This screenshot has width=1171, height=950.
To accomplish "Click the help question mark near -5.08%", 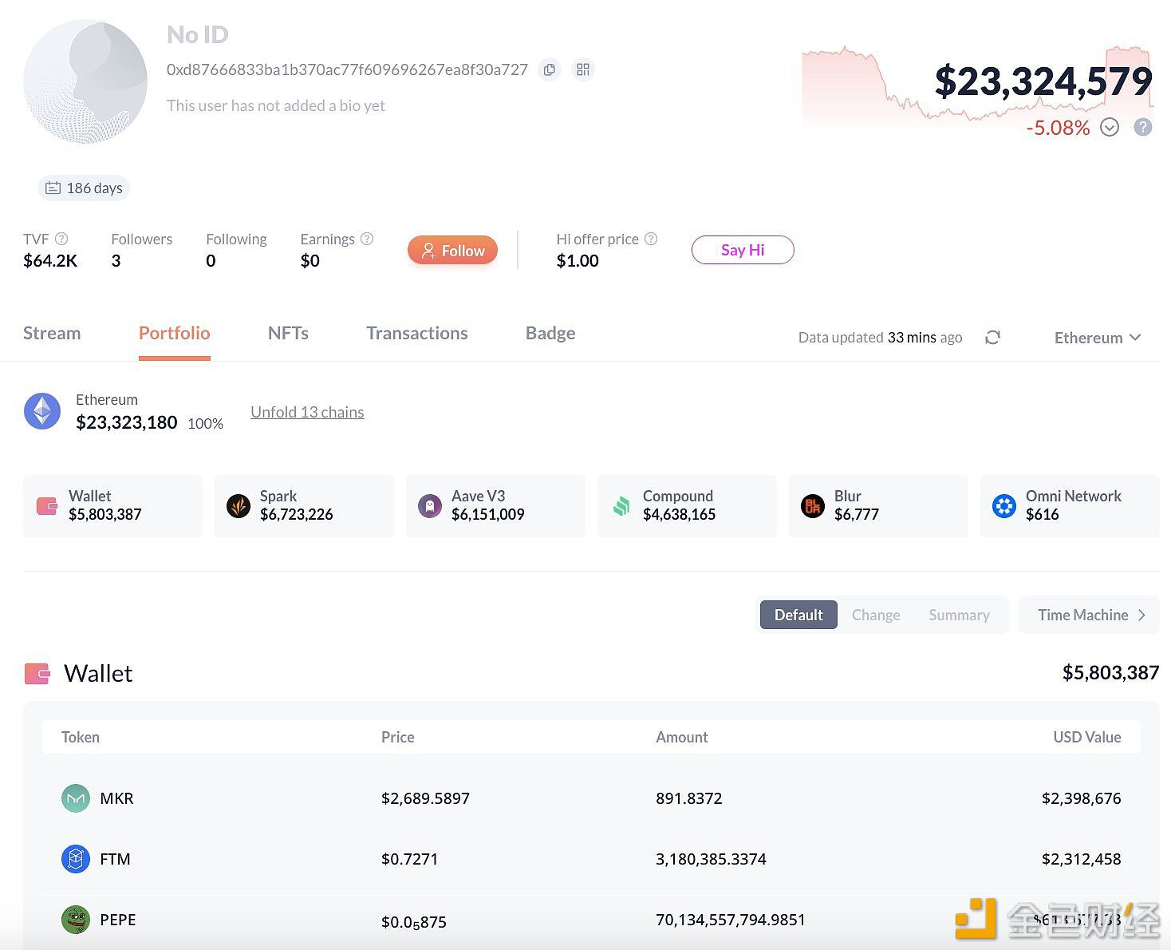I will 1142,127.
